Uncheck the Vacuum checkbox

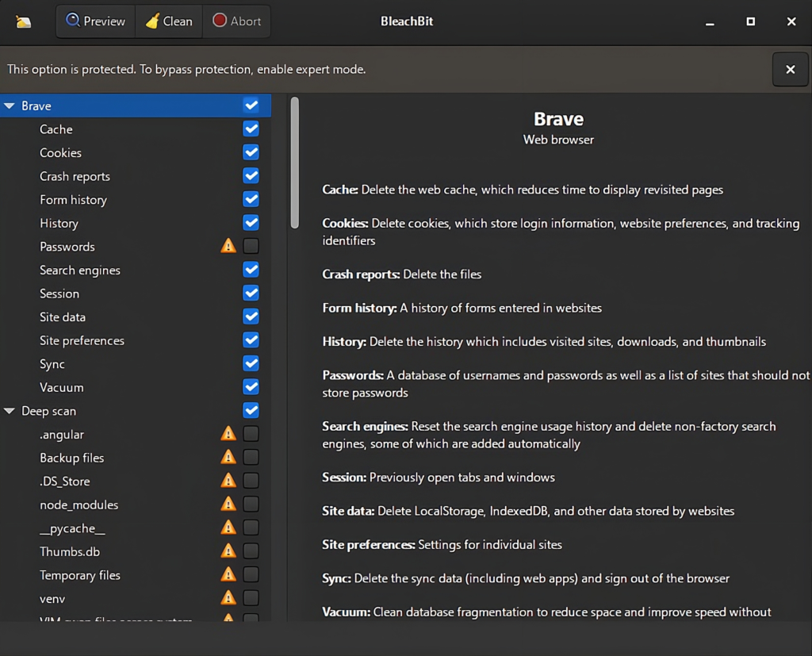point(251,386)
